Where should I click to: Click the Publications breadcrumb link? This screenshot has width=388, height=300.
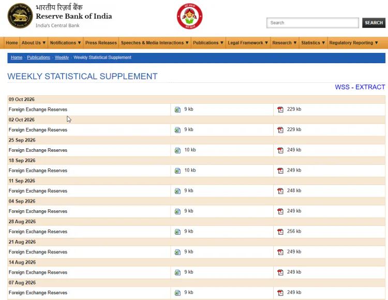click(x=39, y=58)
